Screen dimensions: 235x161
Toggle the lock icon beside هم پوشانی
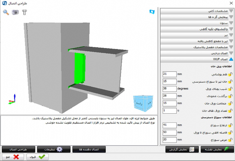230,74
